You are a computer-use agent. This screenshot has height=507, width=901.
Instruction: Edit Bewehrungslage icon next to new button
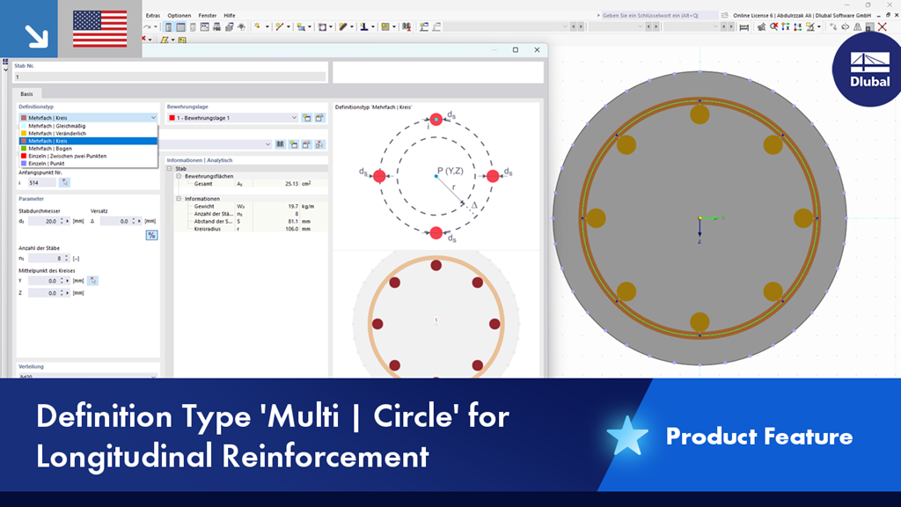pyautogui.click(x=319, y=118)
